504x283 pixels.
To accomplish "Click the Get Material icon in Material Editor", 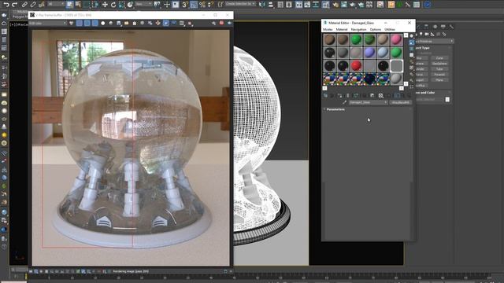I will (x=325, y=95).
